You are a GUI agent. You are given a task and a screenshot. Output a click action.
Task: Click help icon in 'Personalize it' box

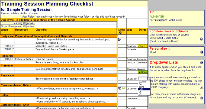[201, 52]
